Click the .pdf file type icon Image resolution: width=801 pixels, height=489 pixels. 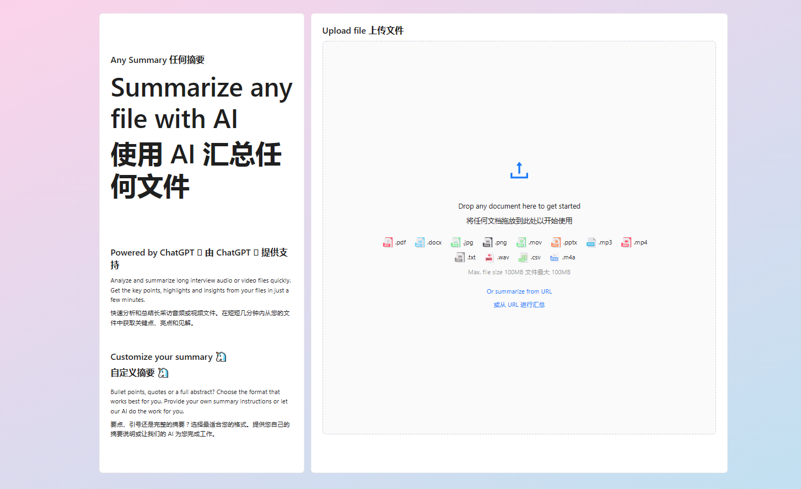(x=388, y=242)
